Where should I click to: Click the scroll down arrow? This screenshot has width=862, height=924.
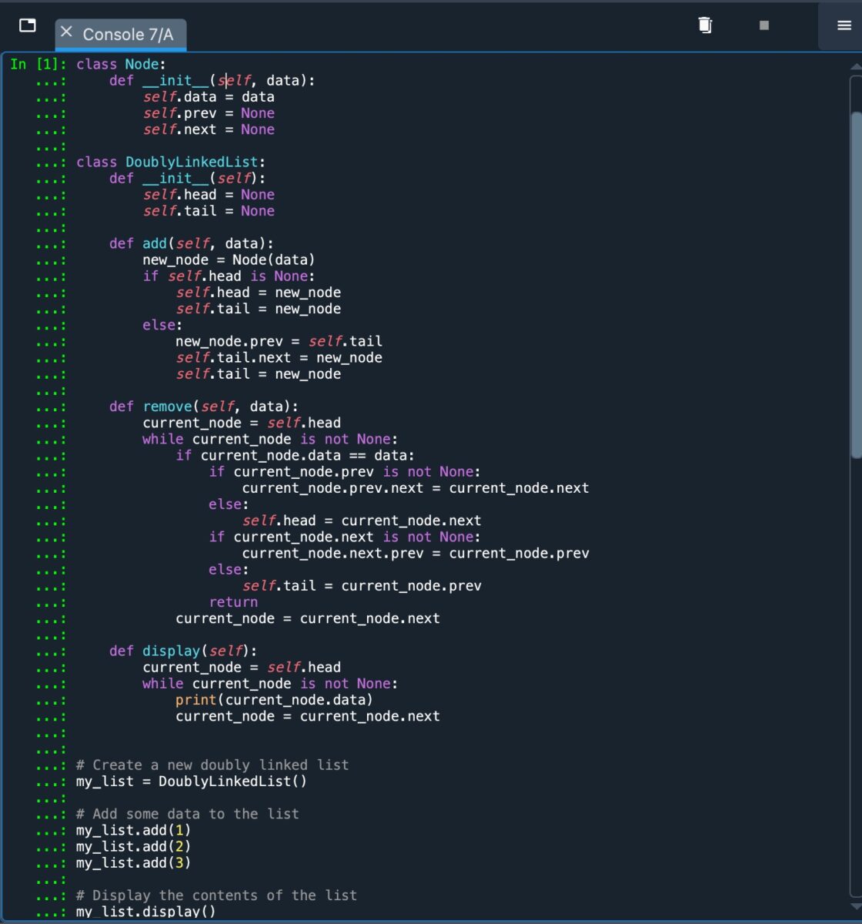coord(855,906)
